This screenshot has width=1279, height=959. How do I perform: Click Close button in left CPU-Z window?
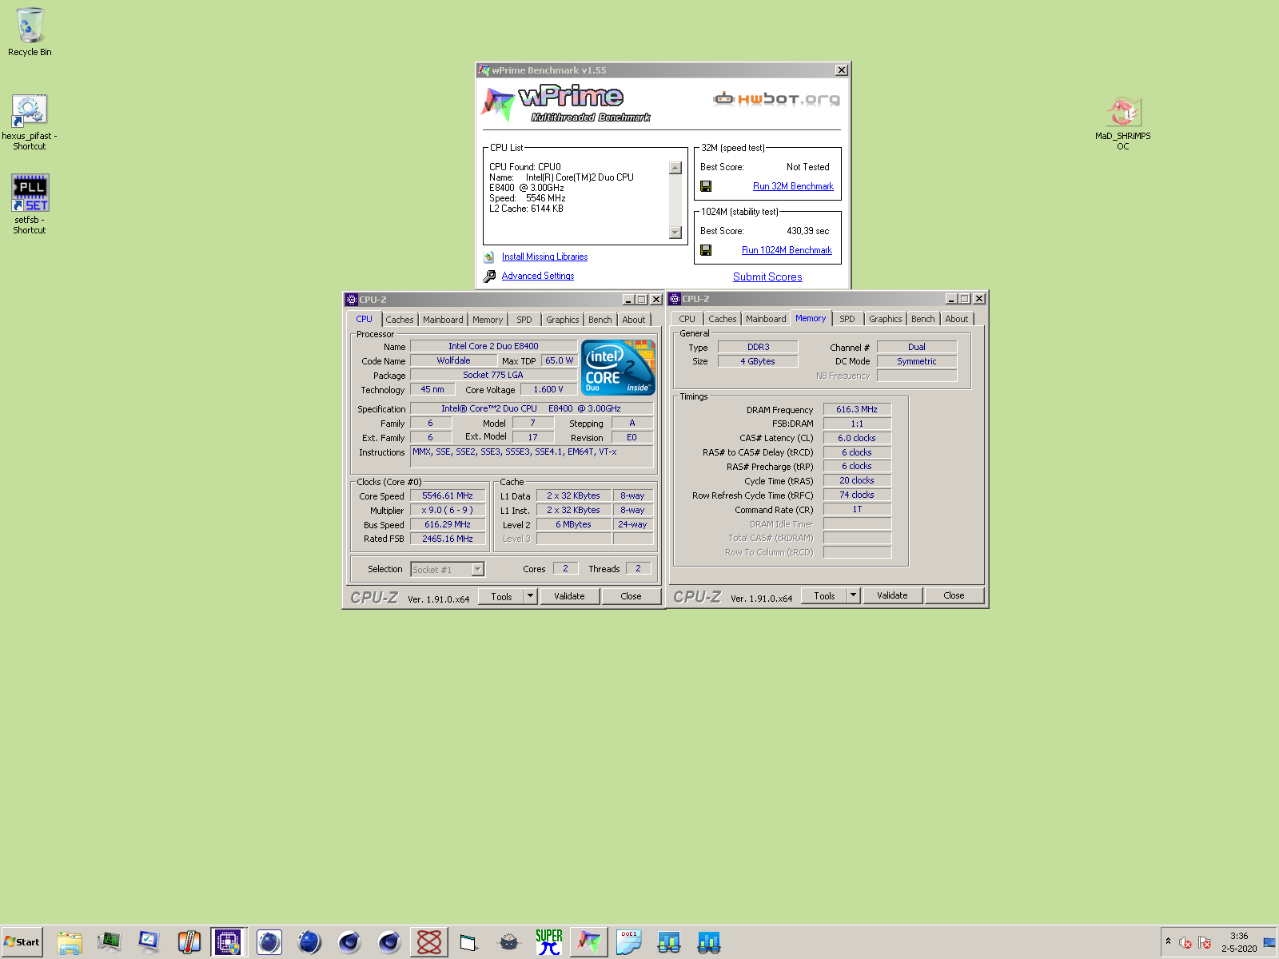[631, 596]
